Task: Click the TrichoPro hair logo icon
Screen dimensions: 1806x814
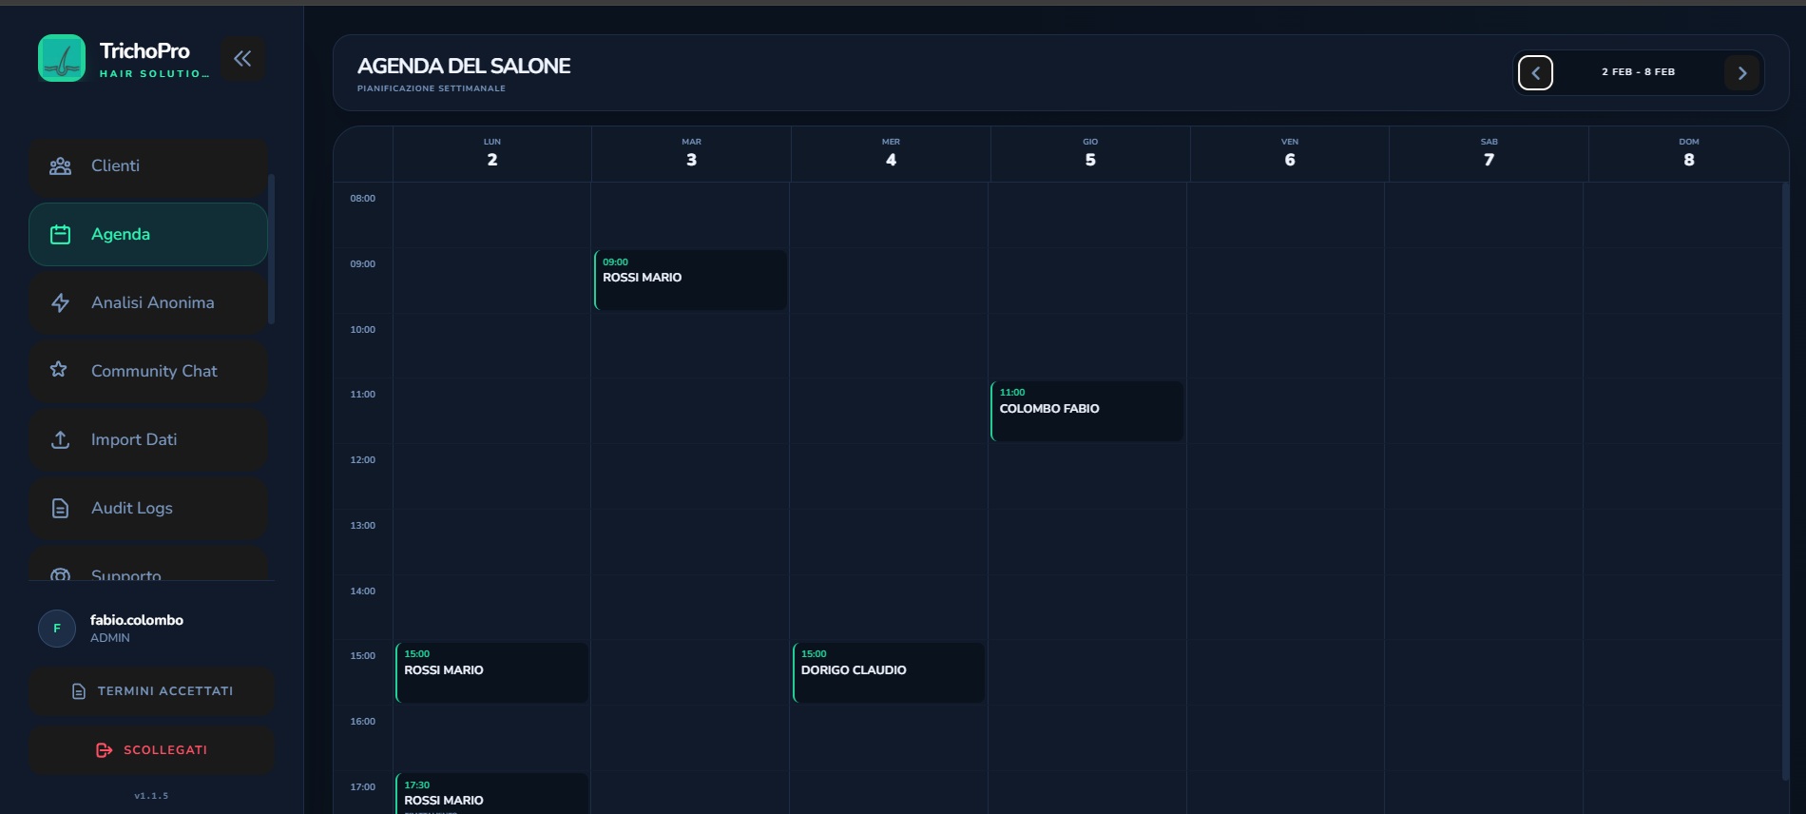Action: [x=62, y=58]
